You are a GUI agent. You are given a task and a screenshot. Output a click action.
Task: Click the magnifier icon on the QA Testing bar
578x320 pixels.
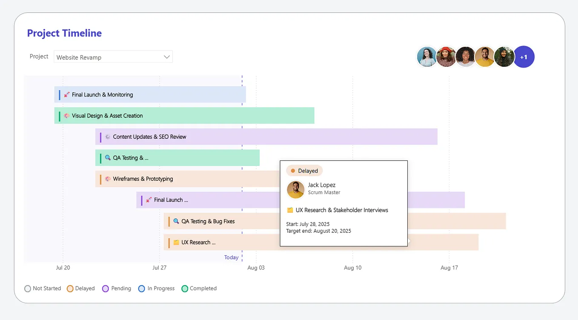(x=107, y=157)
